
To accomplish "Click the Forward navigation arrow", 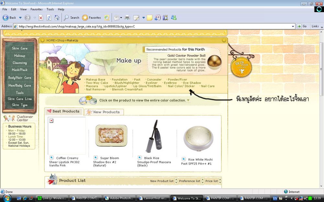I will 28,18.
